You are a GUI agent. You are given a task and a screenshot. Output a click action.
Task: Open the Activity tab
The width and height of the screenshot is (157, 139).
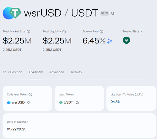pos(76,72)
